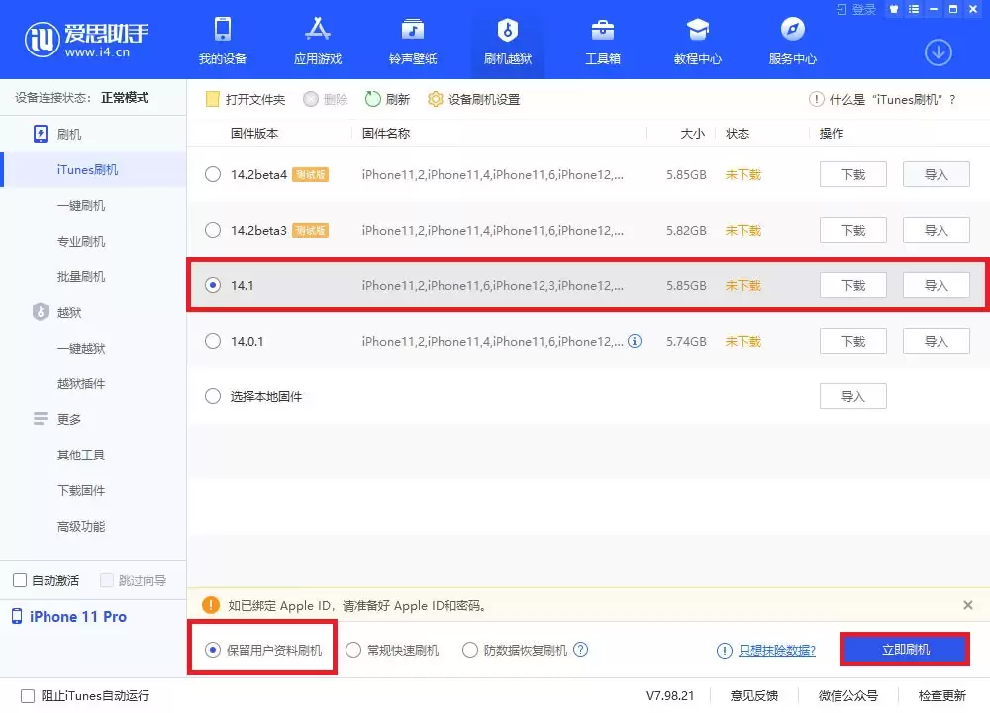Select the 选择本地固件 radio option
Image resolution: width=990 pixels, height=713 pixels.
click(213, 396)
